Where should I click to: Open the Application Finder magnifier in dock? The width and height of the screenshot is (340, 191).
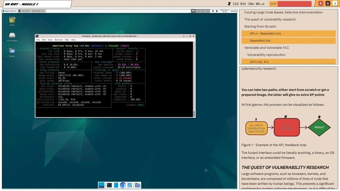tap(130, 185)
